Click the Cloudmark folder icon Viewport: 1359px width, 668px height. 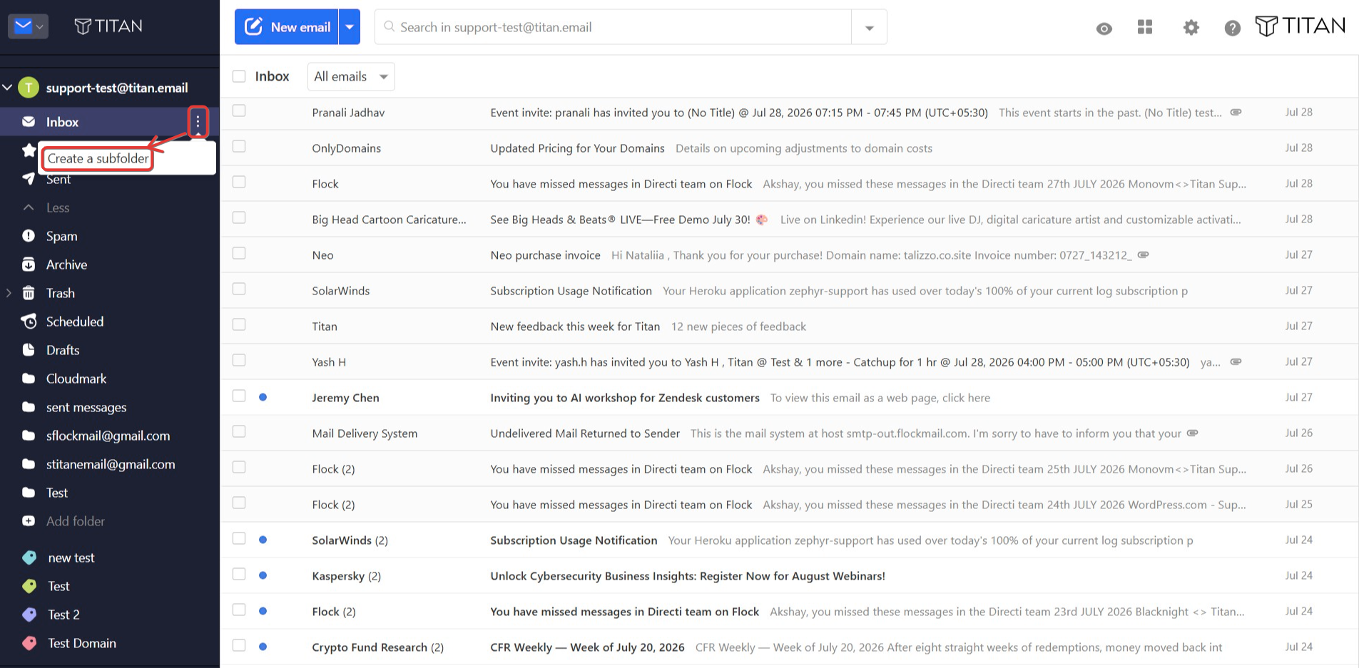pyautogui.click(x=29, y=379)
